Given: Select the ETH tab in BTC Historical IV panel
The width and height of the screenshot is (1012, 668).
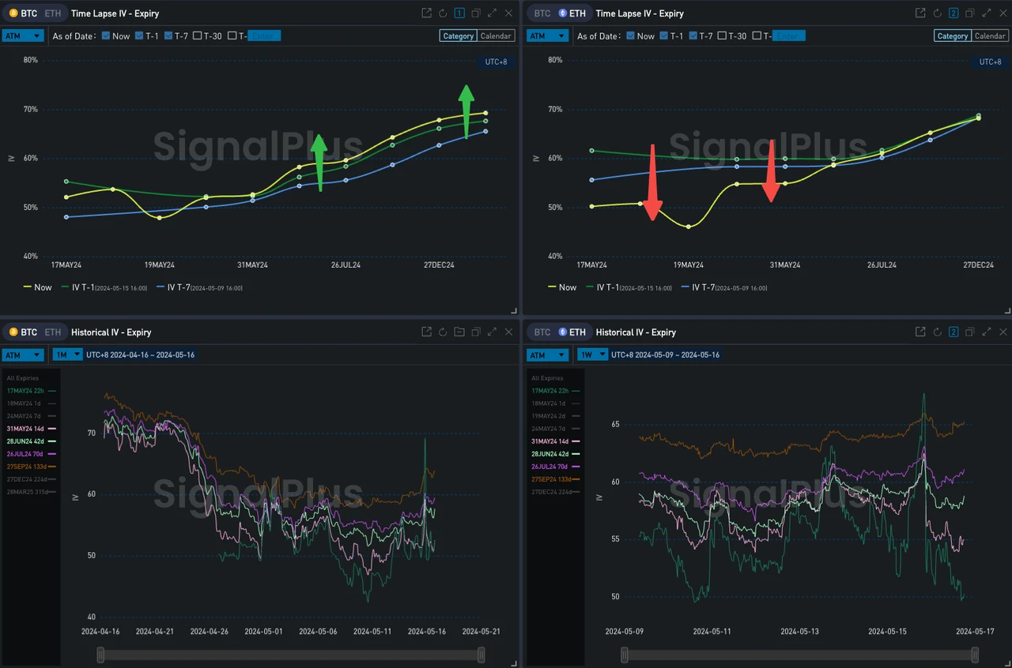Looking at the screenshot, I should point(52,332).
